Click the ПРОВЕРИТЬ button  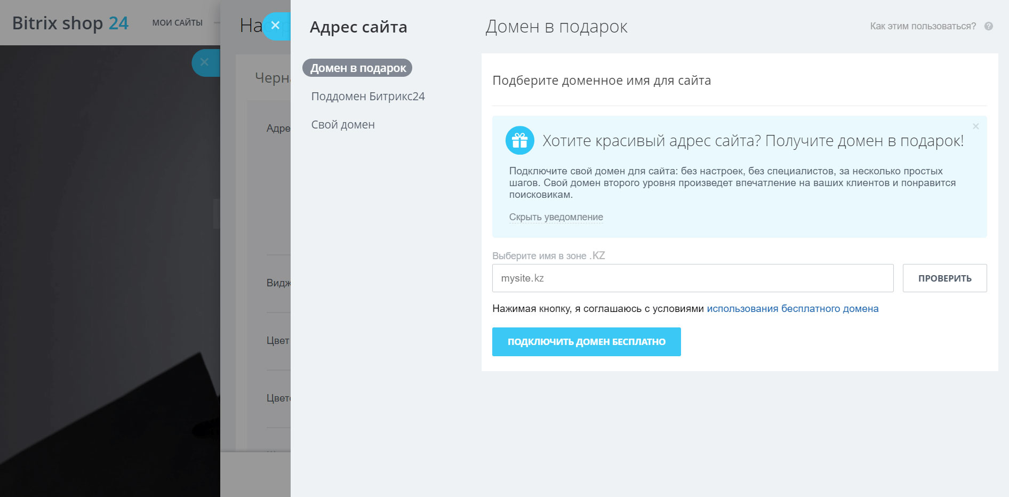[944, 278]
